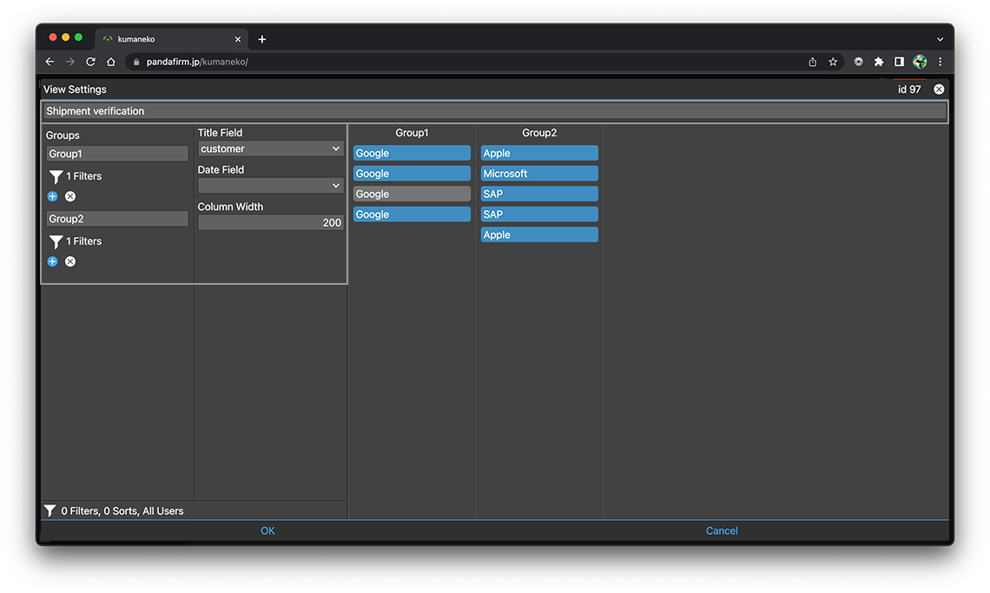The width and height of the screenshot is (990, 593).
Task: Click the remove icon under Group2
Action: point(70,261)
